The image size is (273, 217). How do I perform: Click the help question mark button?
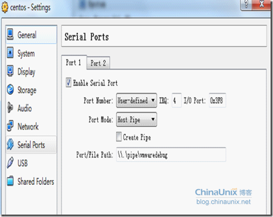(246, 4)
